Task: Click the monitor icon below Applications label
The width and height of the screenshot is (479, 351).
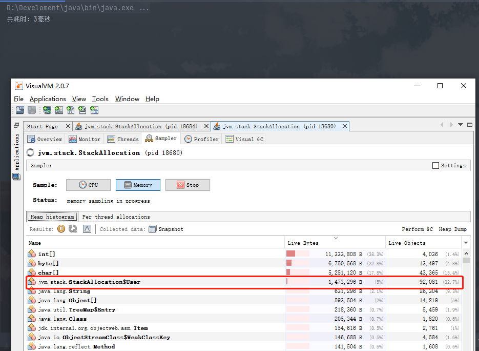Action: (16, 177)
